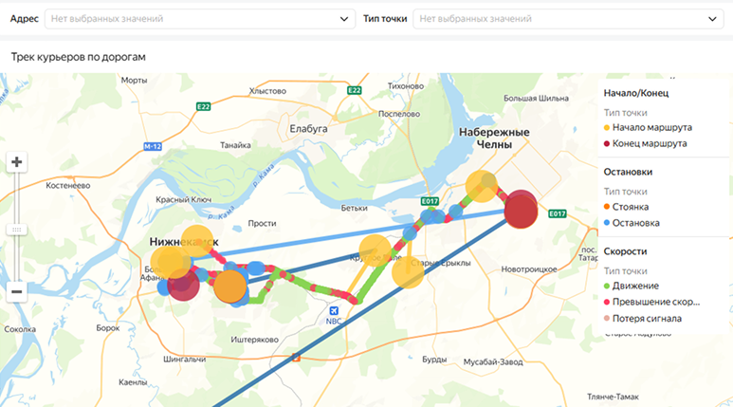Expand Адрес dropdown chevron arrow
The width and height of the screenshot is (733, 407).
344,19
